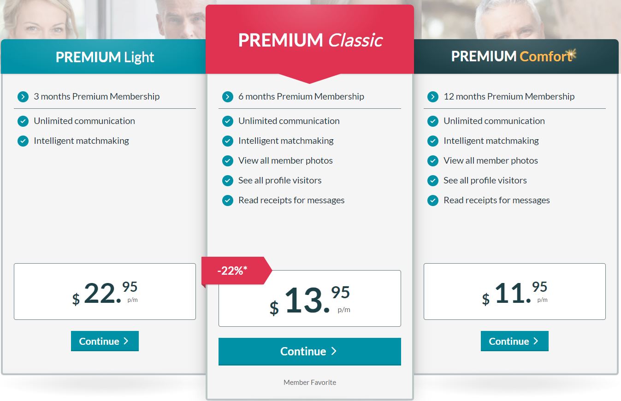Click checkmark icon for Light Unlimited communication
Image resolution: width=621 pixels, height=401 pixels.
23,121
